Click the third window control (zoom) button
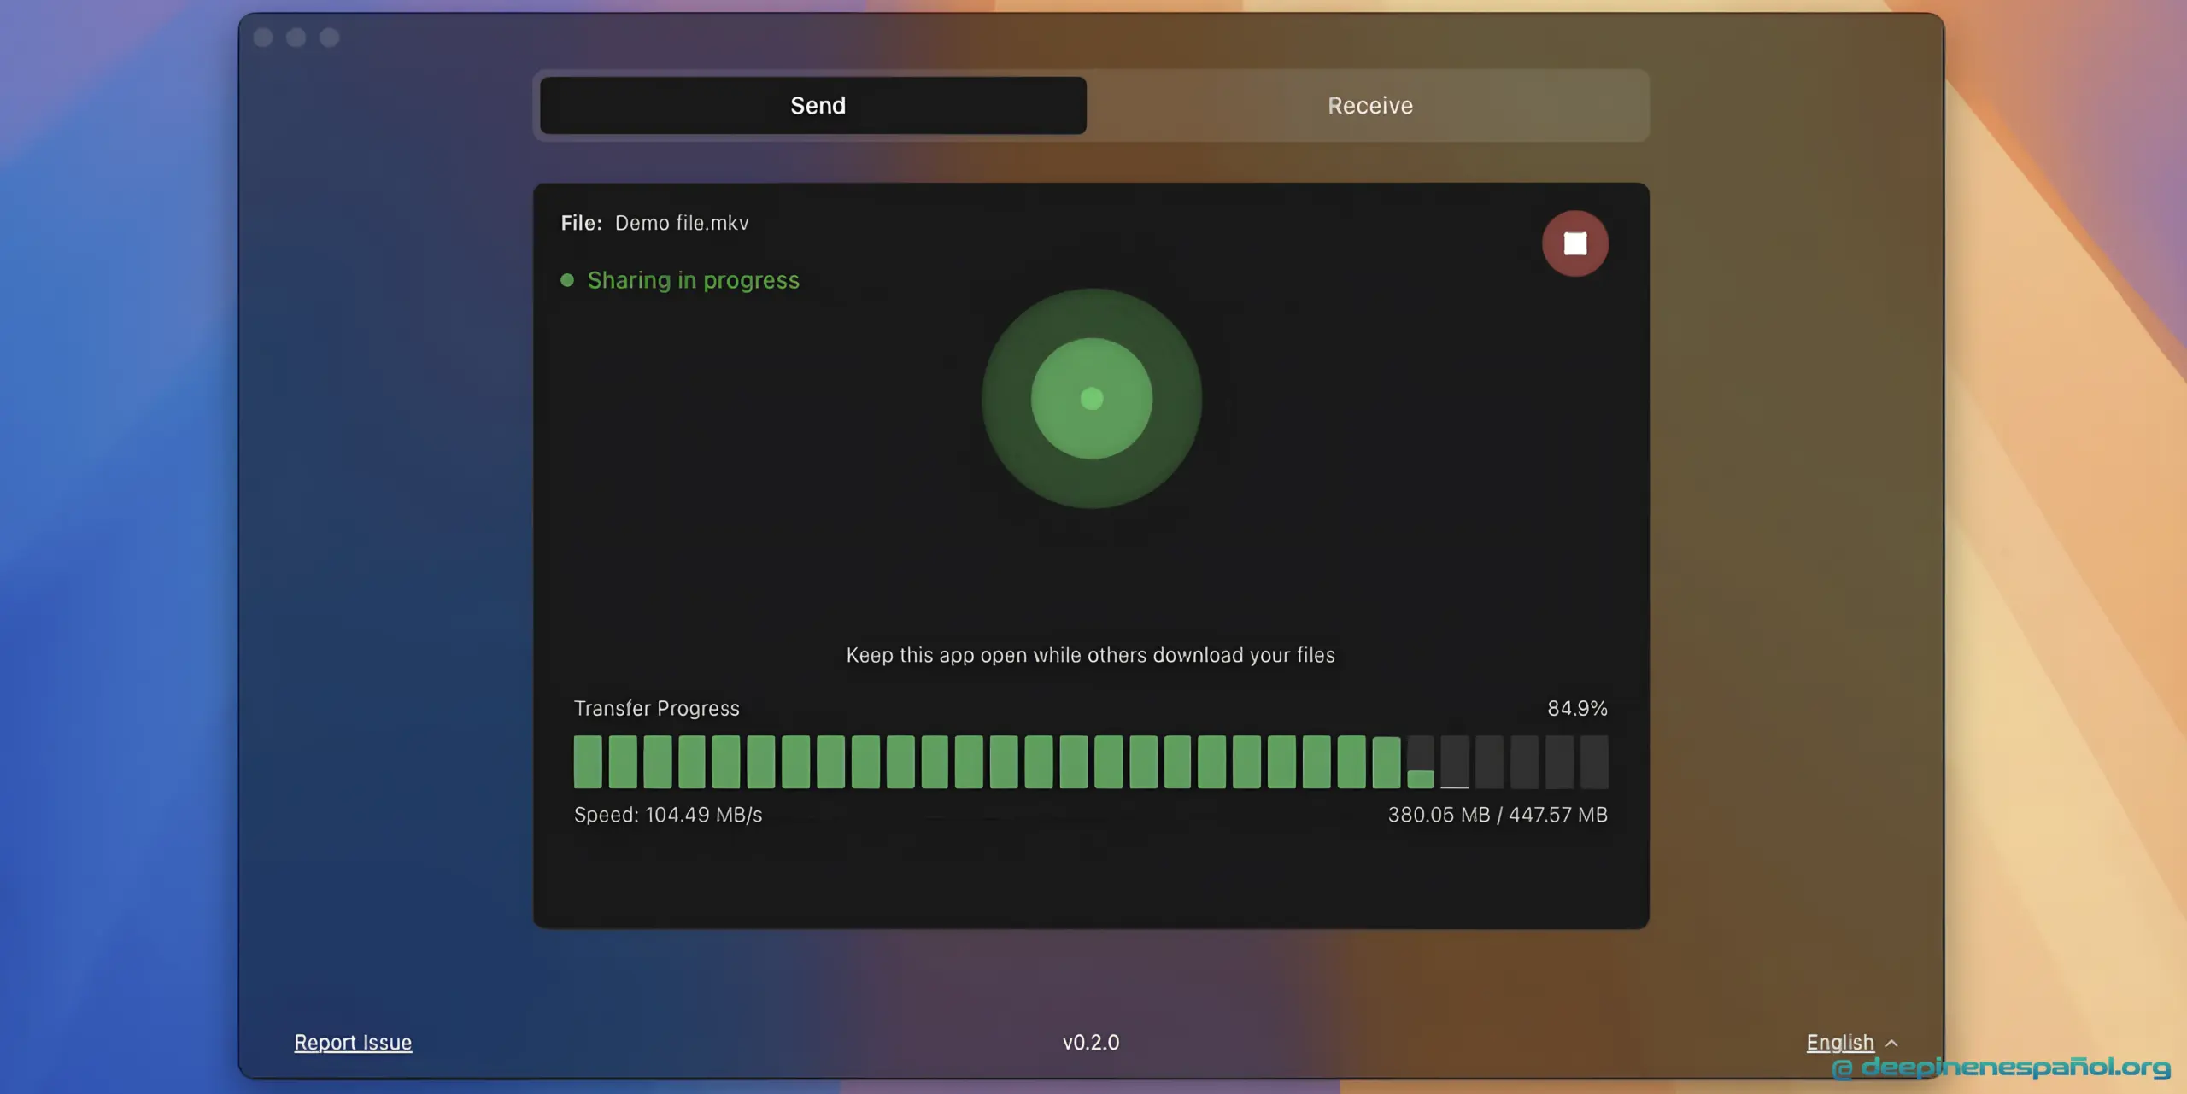The height and width of the screenshot is (1094, 2187). click(329, 38)
